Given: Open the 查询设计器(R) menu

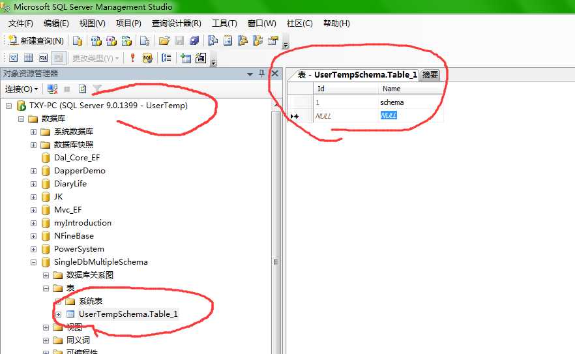Looking at the screenshot, I should 177,23.
